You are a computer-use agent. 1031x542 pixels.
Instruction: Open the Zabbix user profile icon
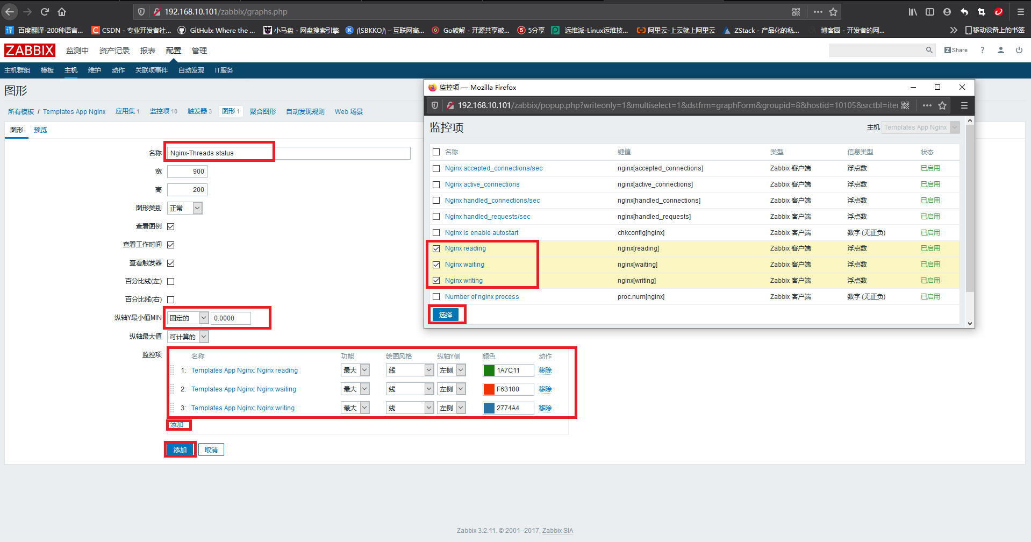pos(1001,50)
